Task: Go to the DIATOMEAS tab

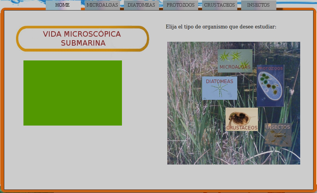Action: click(x=141, y=5)
